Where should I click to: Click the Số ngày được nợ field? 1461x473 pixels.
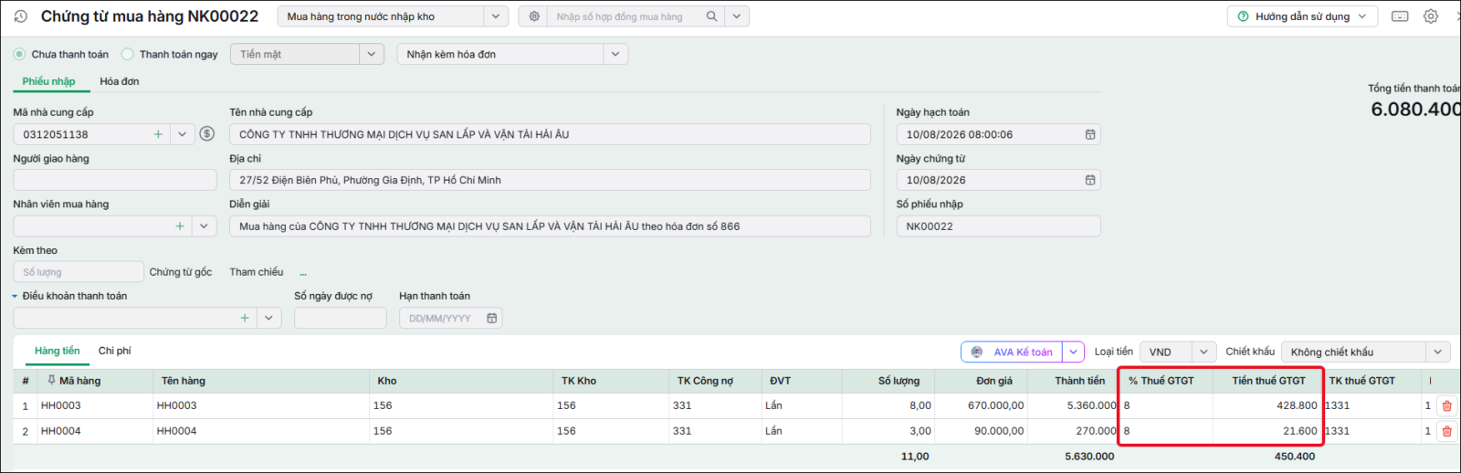341,318
